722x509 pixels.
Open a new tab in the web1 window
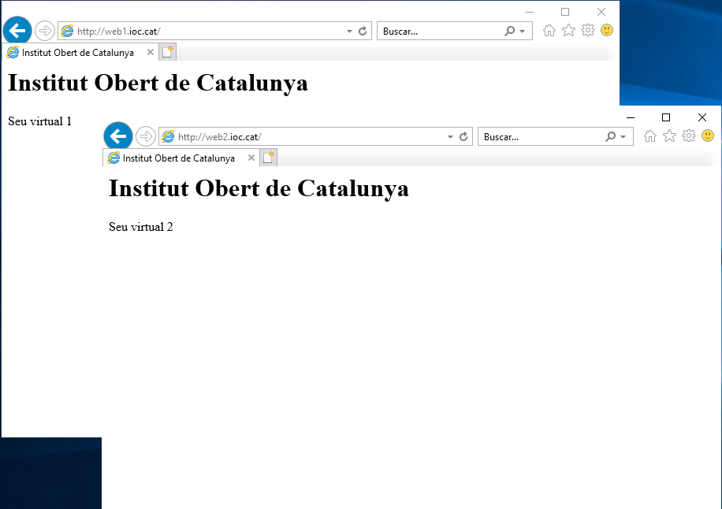[x=168, y=53]
